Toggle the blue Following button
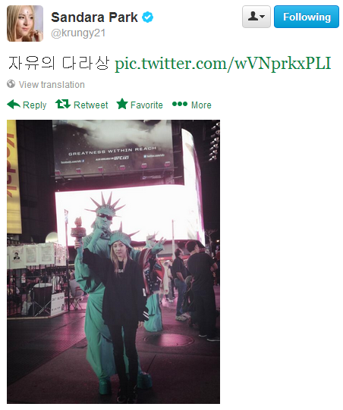Screen dimensions: 343x410 pyautogui.click(x=307, y=17)
